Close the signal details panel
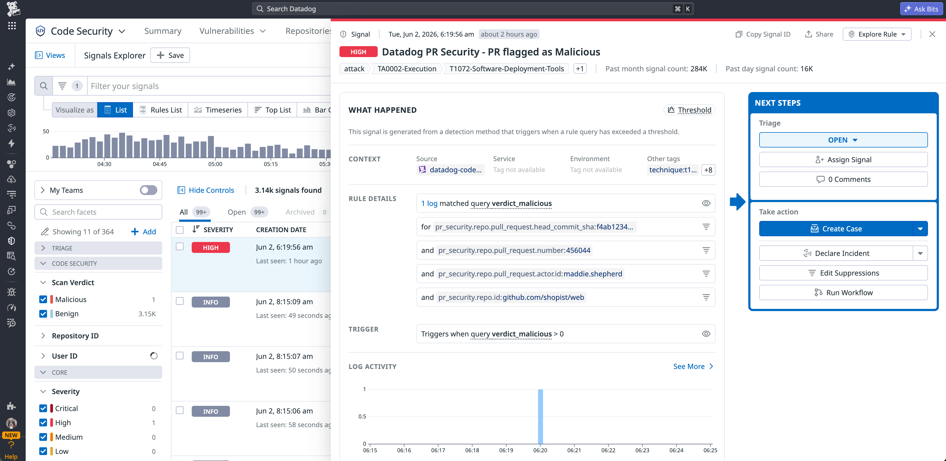This screenshot has height=461, width=946. pos(932,34)
